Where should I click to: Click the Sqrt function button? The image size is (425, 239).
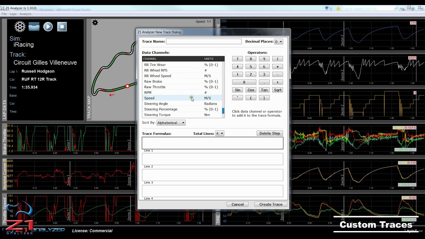pyautogui.click(x=278, y=90)
